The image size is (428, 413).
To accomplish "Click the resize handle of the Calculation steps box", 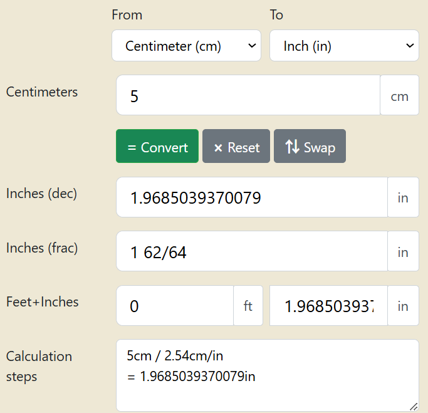I will (x=414, y=407).
